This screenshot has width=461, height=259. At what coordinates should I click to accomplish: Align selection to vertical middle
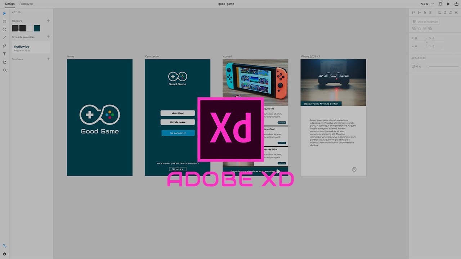419,13
